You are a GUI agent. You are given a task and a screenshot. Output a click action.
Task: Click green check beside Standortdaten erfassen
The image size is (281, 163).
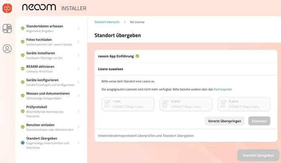tap(23, 29)
